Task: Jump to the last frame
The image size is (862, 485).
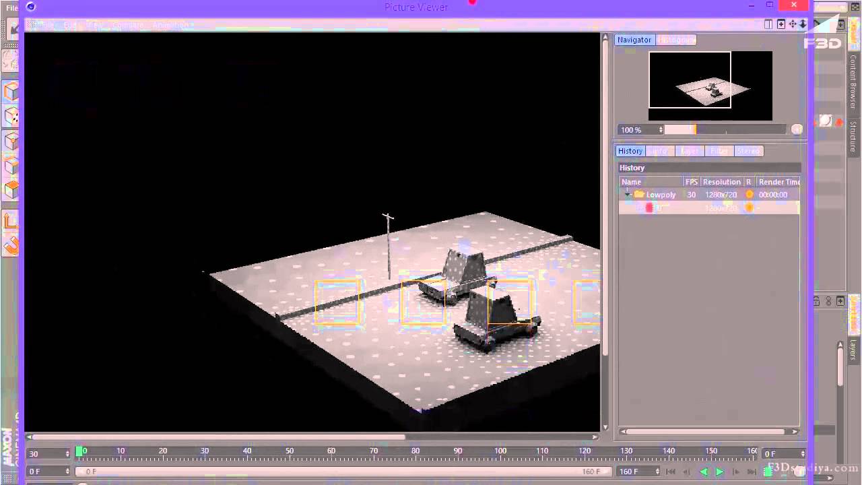Action: coord(752,472)
